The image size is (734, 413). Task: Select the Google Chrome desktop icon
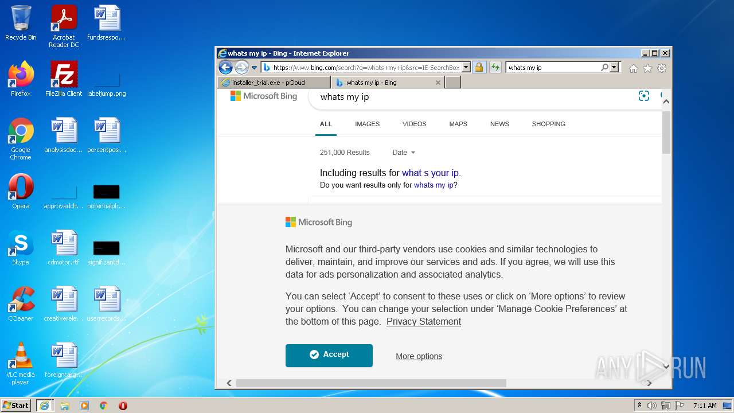[21, 139]
